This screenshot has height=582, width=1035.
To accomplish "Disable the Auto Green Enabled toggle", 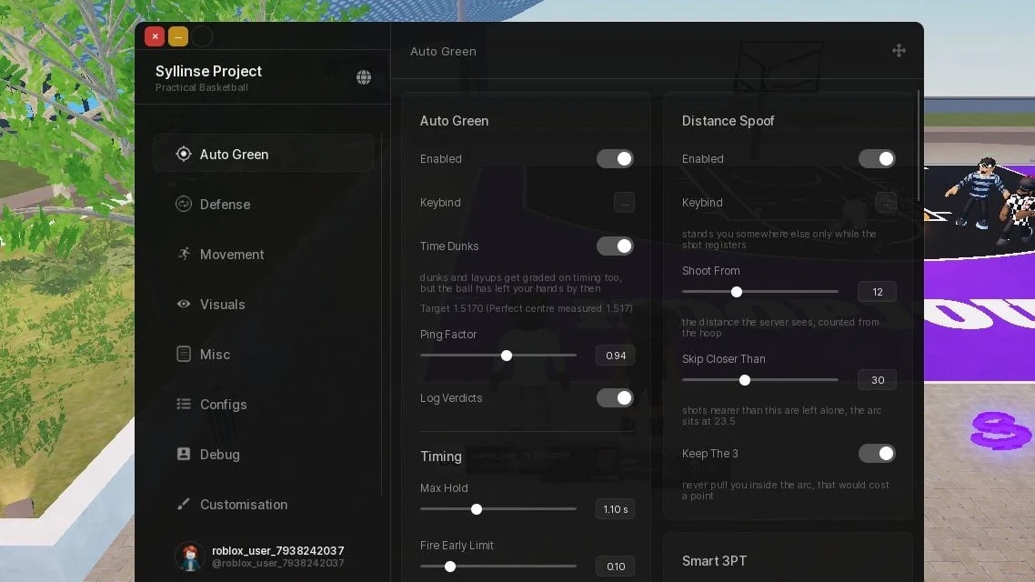I will (615, 158).
